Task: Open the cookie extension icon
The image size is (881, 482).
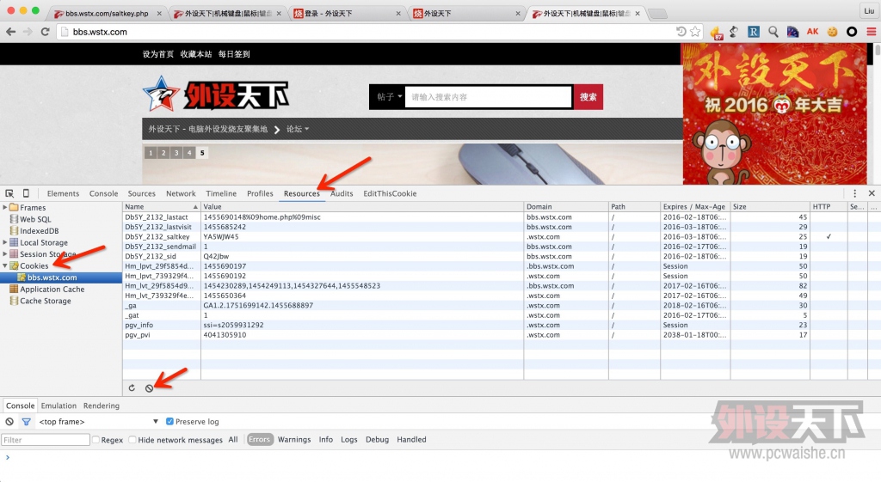Action: [832, 32]
